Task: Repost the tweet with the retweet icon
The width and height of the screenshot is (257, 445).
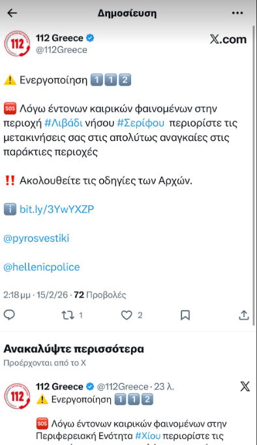Action: [68, 315]
